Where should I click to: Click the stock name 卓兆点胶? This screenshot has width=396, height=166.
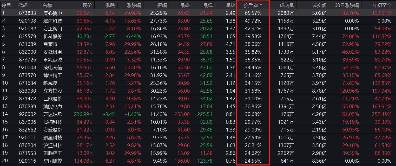(53, 60)
